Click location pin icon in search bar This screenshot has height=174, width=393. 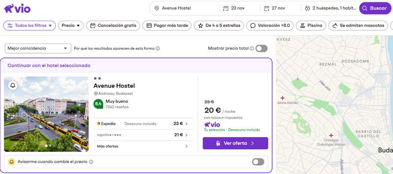[157, 8]
